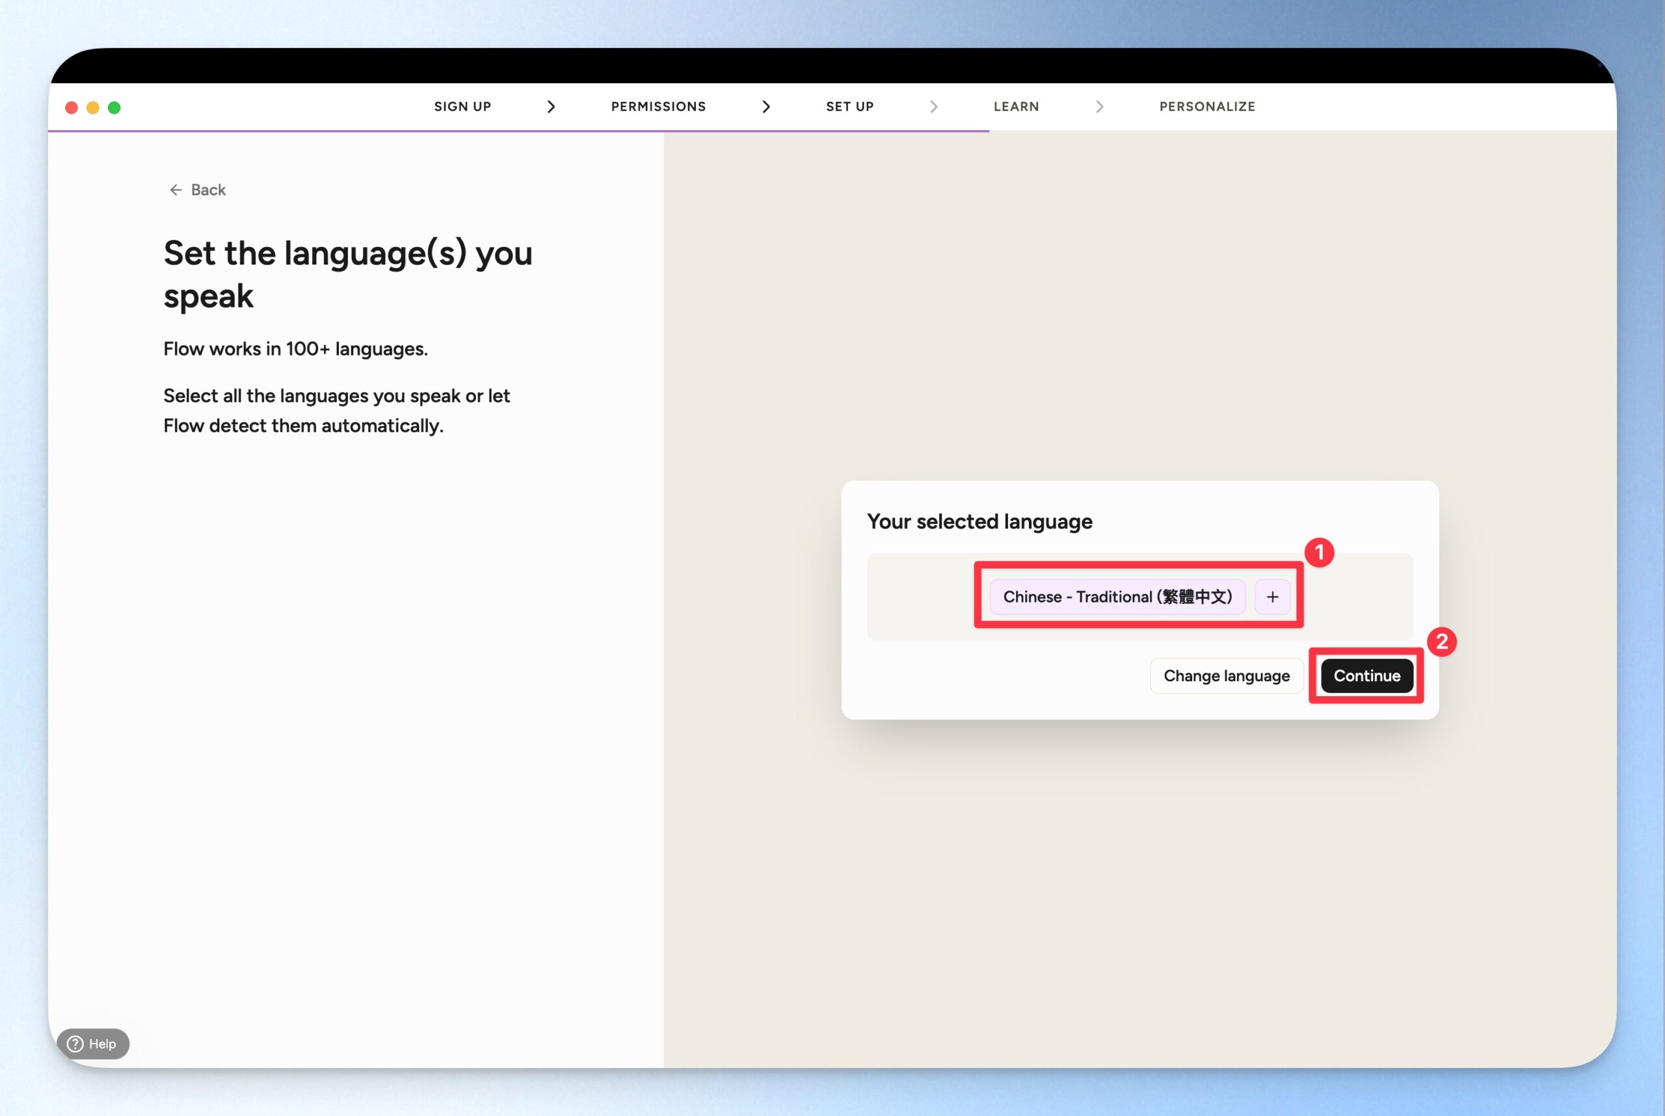
Task: Click the back arrow icon
Action: pyautogui.click(x=176, y=189)
